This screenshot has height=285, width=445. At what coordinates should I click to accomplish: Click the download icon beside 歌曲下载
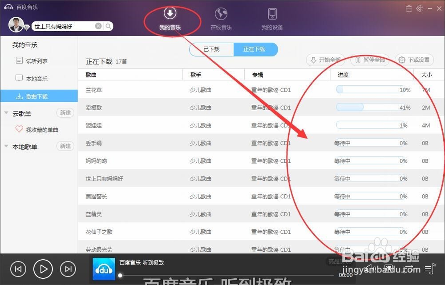point(19,96)
